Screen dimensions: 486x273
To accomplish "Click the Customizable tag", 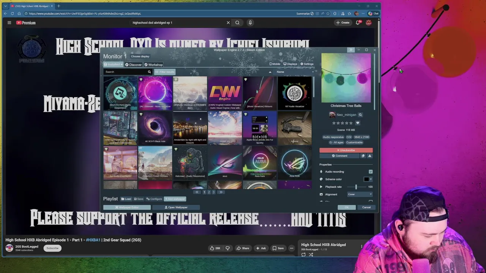I will coord(354,143).
